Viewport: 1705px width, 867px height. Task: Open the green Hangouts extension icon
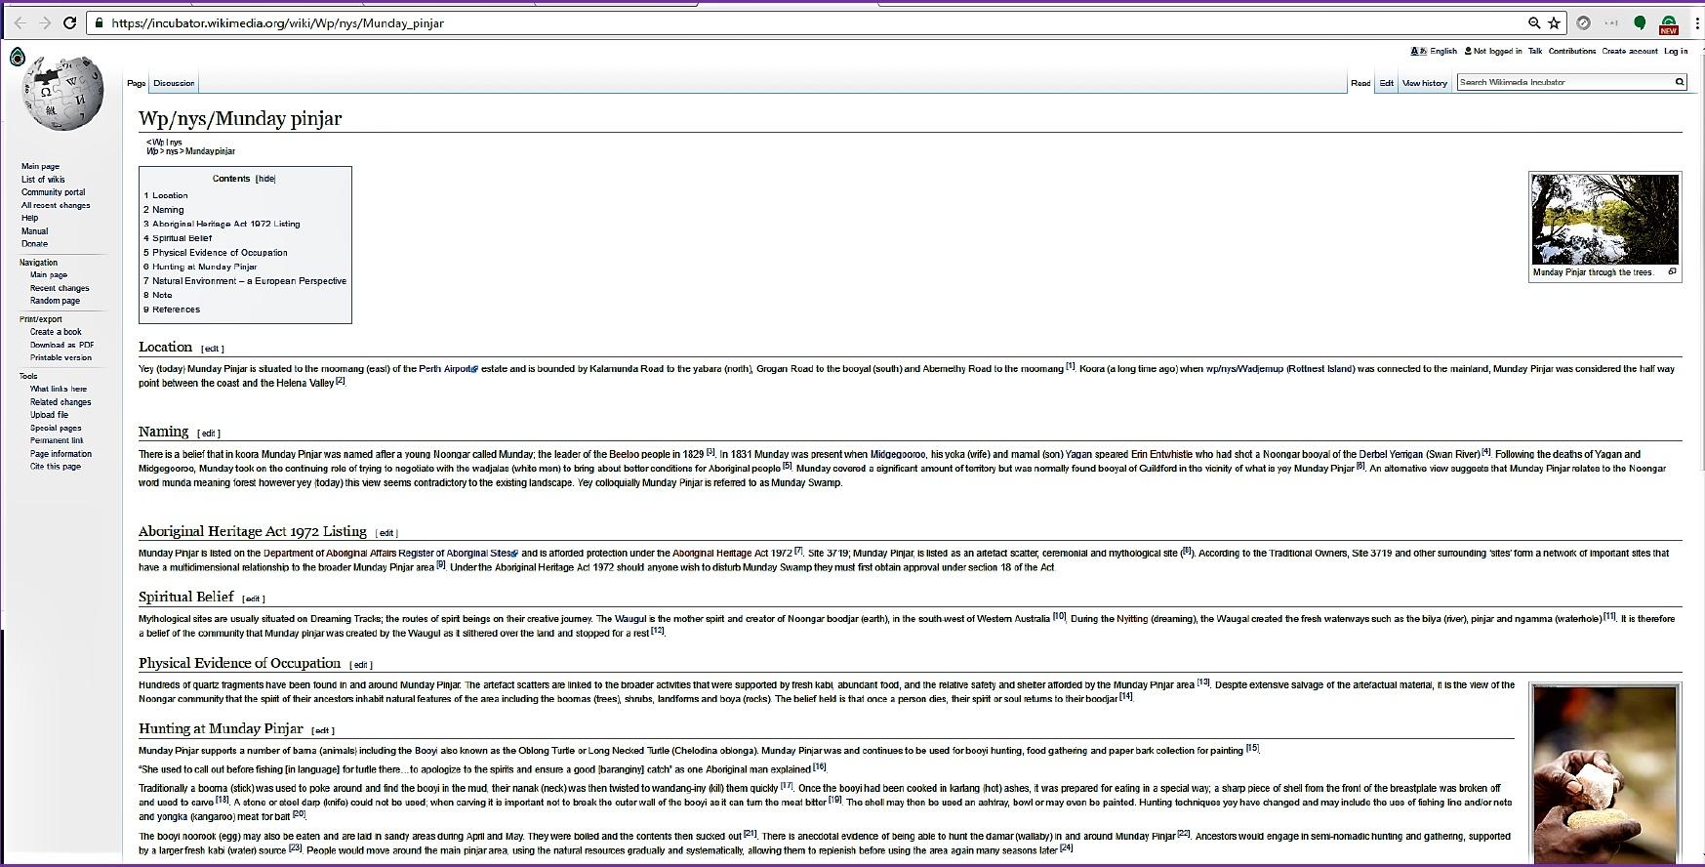(x=1640, y=22)
